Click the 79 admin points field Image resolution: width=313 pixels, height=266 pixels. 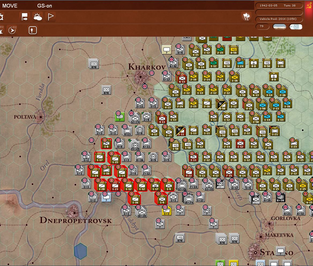262,26
